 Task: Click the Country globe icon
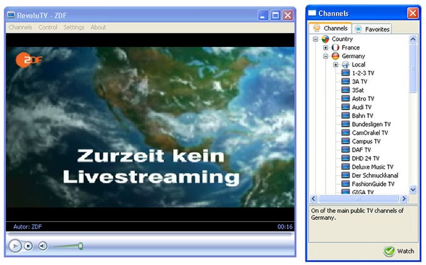coord(325,39)
